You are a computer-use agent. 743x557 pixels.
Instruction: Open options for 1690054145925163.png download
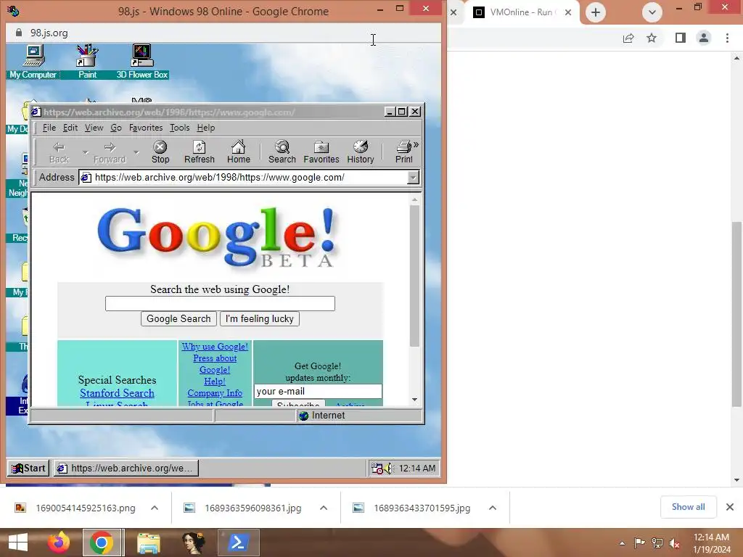point(155,508)
